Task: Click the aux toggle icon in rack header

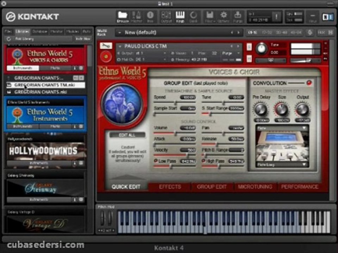Action: (x=321, y=32)
